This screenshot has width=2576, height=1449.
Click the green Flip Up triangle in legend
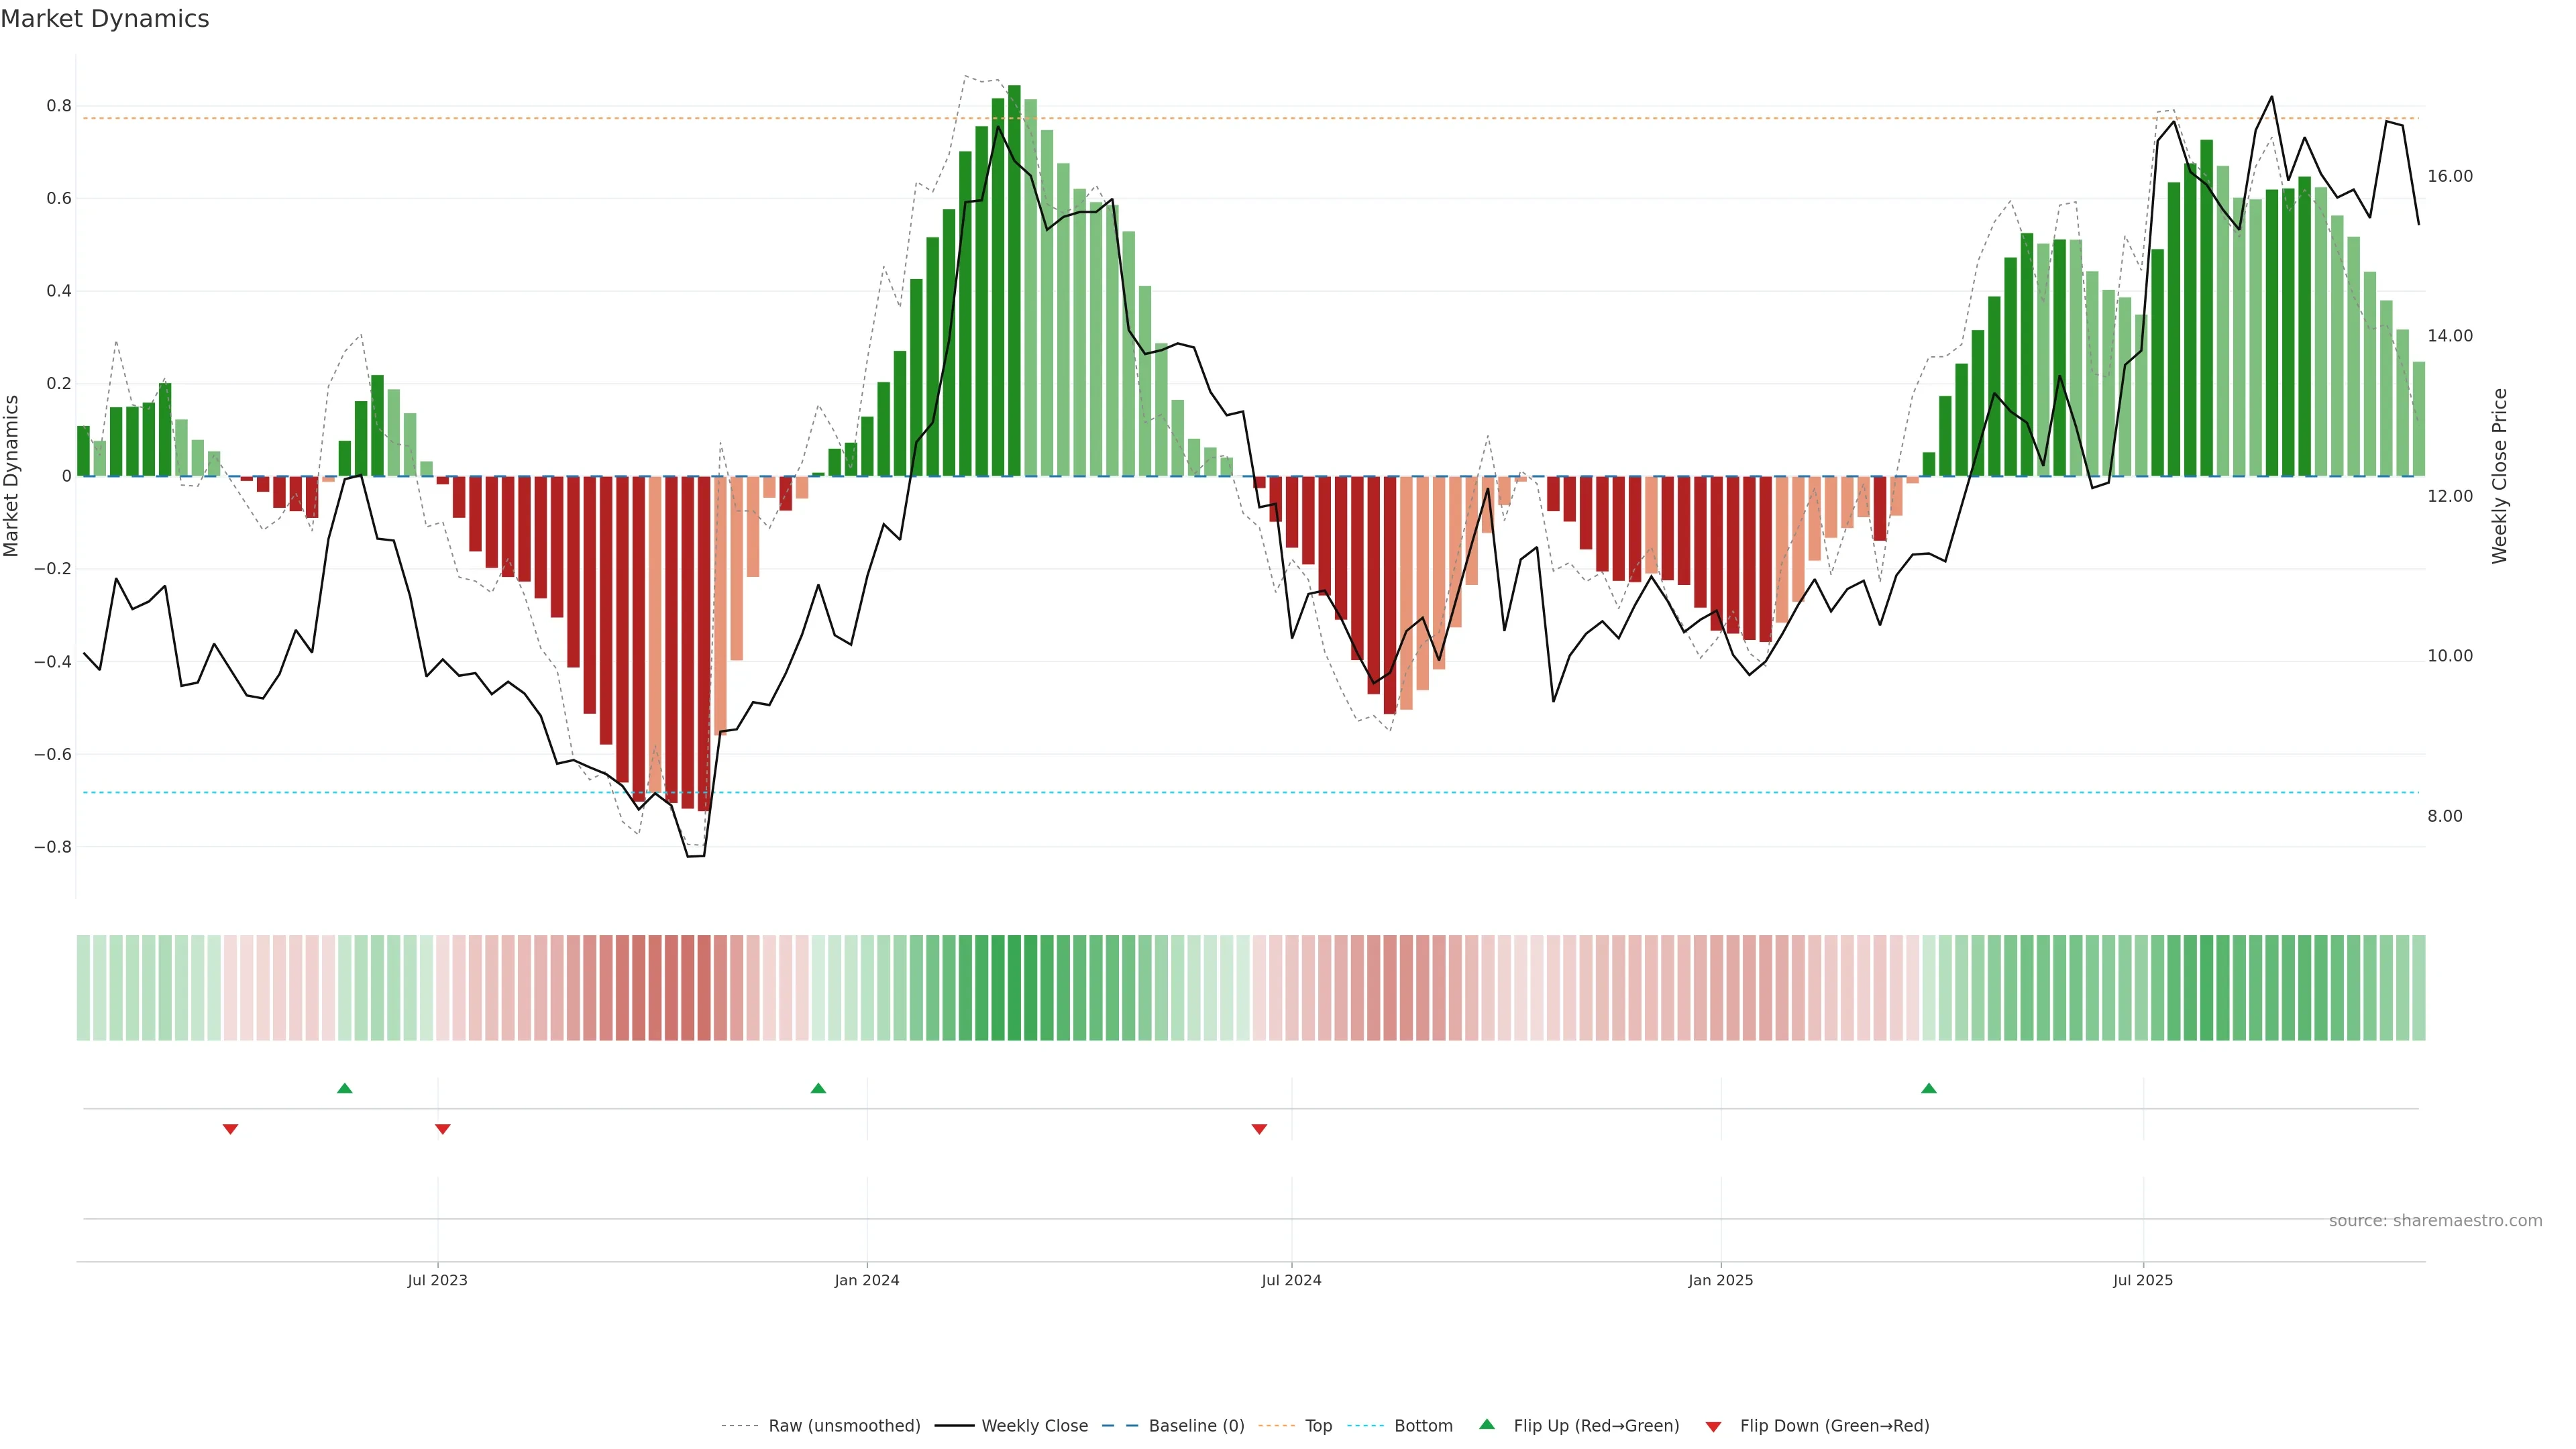(1487, 1424)
